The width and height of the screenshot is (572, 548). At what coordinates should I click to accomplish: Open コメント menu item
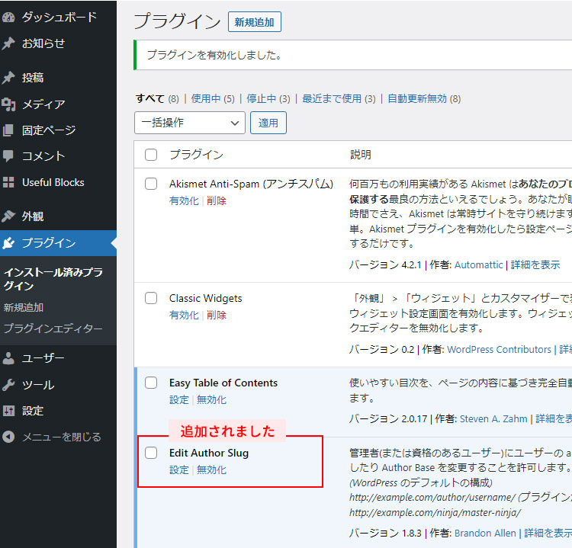(43, 156)
